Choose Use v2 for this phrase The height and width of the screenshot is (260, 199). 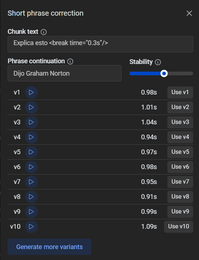click(180, 107)
